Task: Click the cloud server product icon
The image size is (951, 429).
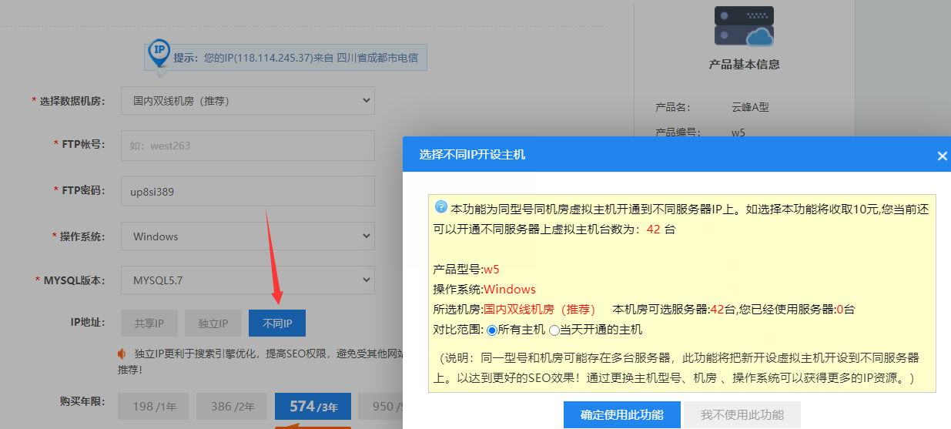Action: tap(743, 26)
